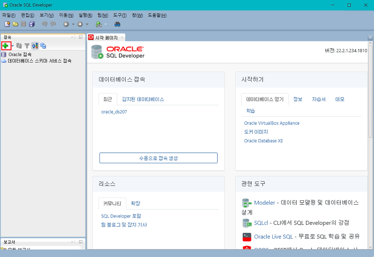The width and height of the screenshot is (374, 257).
Task: Open the Oracle Database XE link
Action: tap(264, 141)
